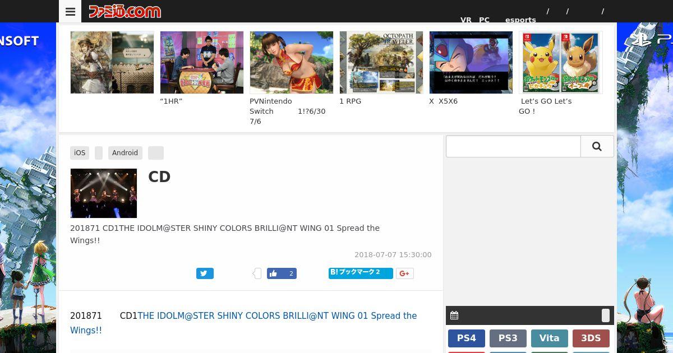Screen dimensions: 673x353
Task: Select the Vita platform button
Action: click(x=550, y=338)
